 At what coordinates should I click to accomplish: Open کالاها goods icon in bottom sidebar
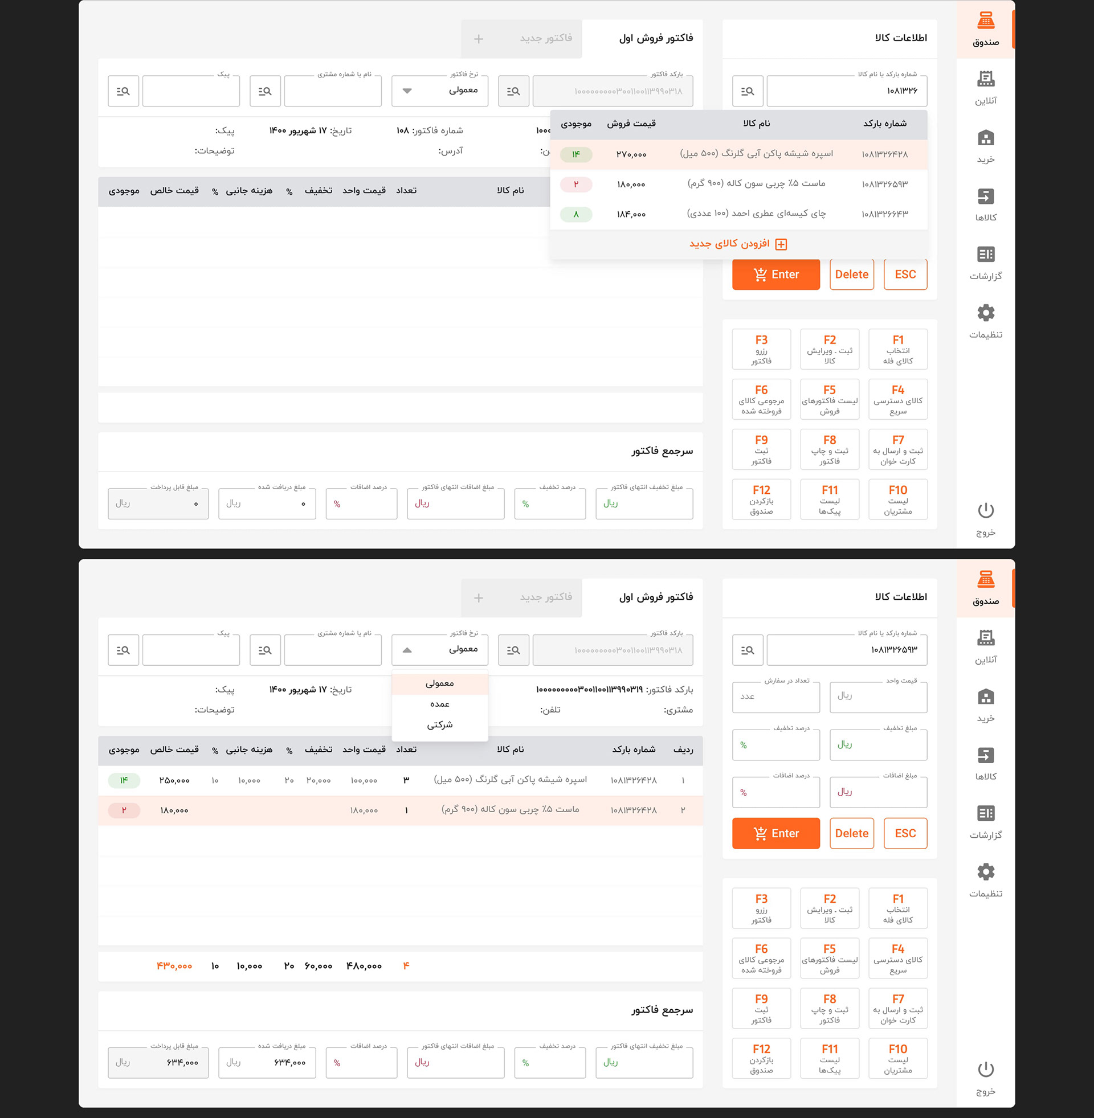click(985, 756)
